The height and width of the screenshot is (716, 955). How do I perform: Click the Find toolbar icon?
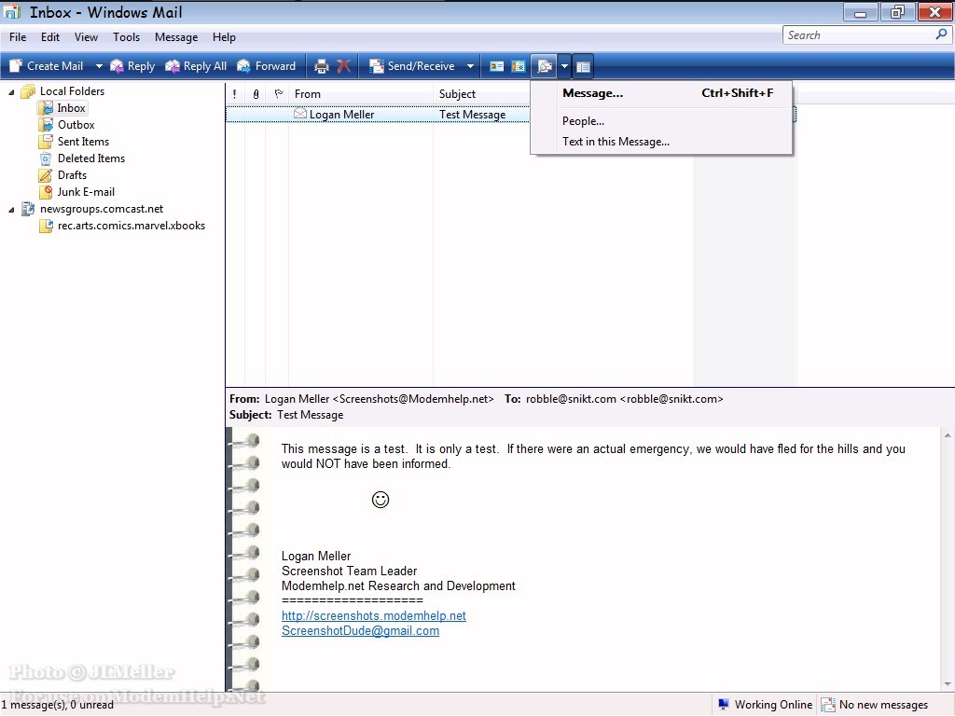[544, 66]
